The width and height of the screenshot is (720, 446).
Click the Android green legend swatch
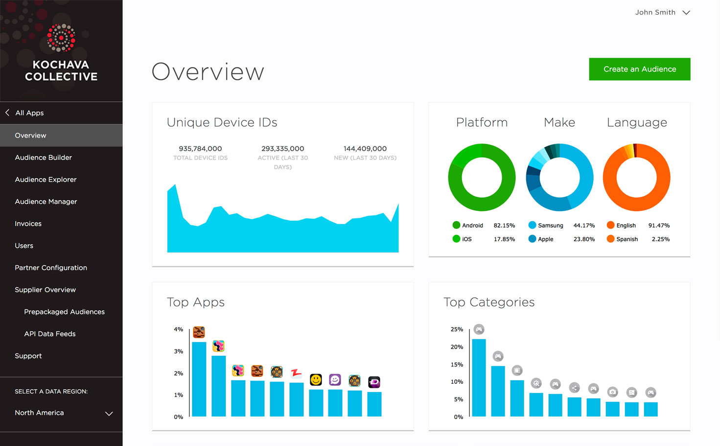pyautogui.click(x=456, y=225)
